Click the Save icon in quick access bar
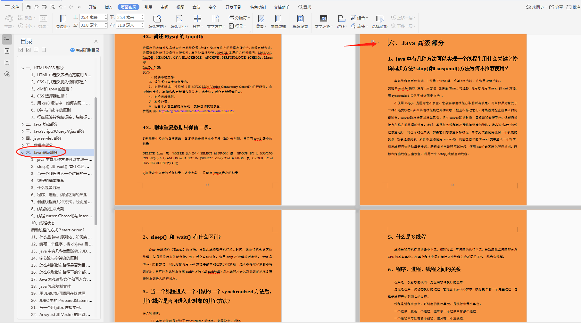Screen dimensions: 581x323 tap(28, 7)
